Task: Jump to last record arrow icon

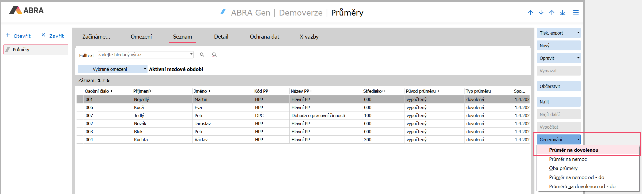Action: 562,12
